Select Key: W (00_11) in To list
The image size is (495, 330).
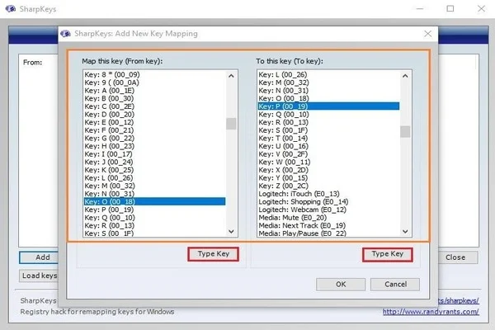[328, 162]
